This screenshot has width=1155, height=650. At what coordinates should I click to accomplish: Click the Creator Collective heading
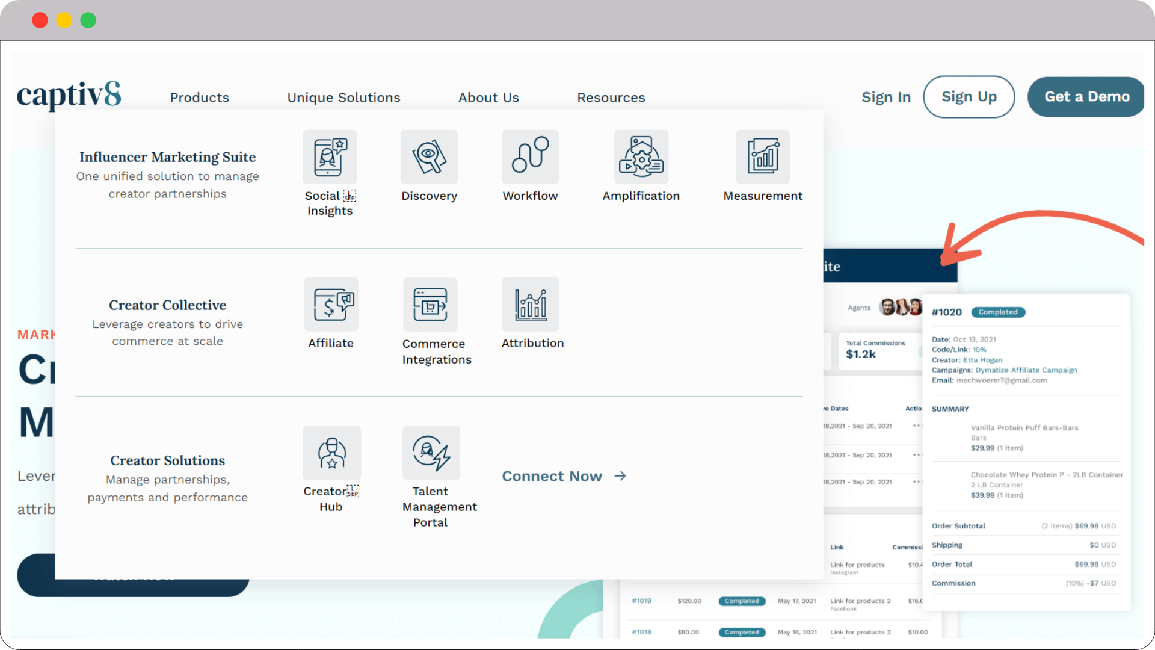coord(167,305)
